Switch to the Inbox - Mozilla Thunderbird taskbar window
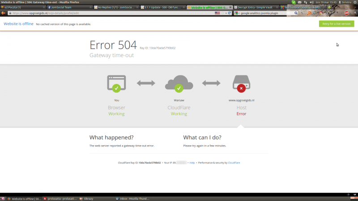 (x=132, y=199)
